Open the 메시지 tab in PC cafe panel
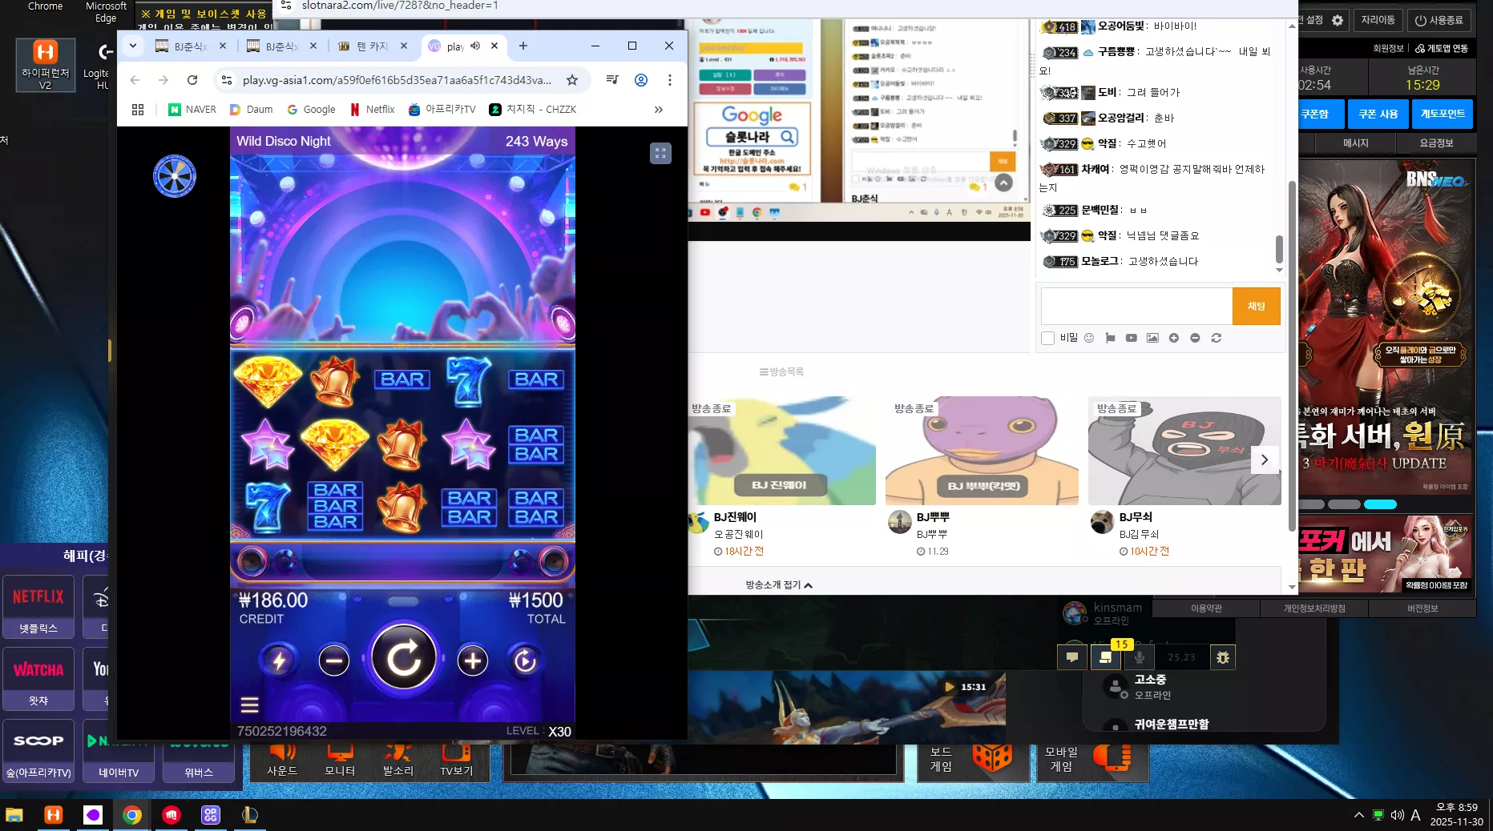Screen dimensions: 1493x831 tap(1356, 143)
